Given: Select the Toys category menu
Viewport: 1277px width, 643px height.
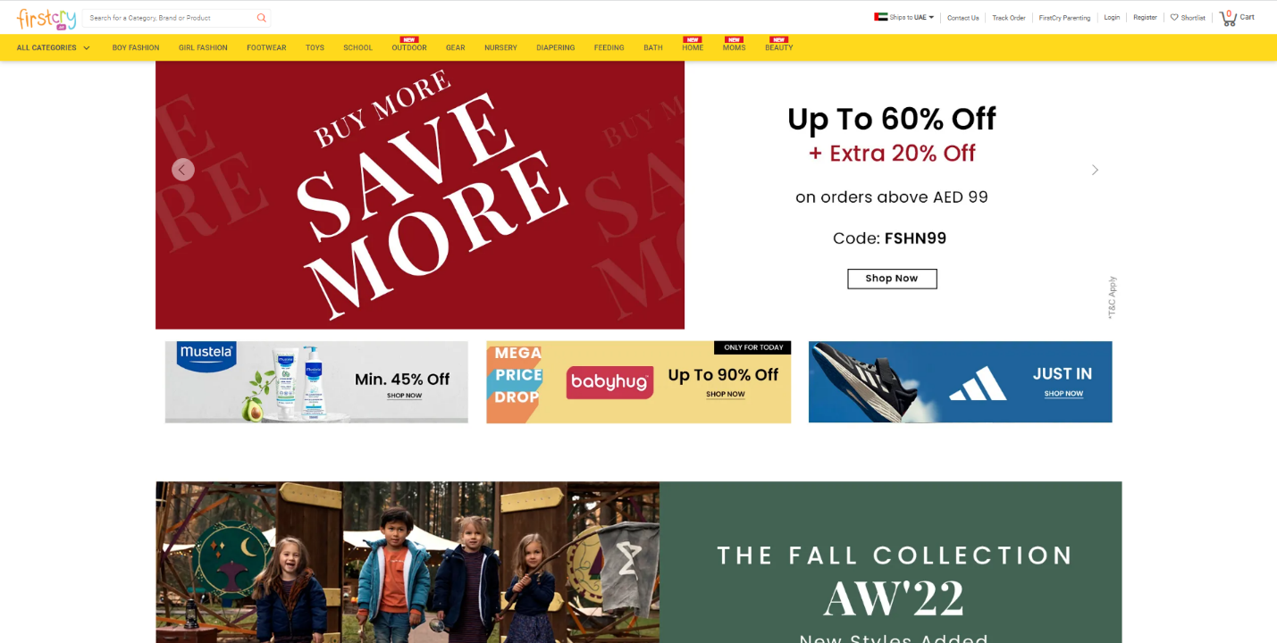Looking at the screenshot, I should pyautogui.click(x=315, y=47).
